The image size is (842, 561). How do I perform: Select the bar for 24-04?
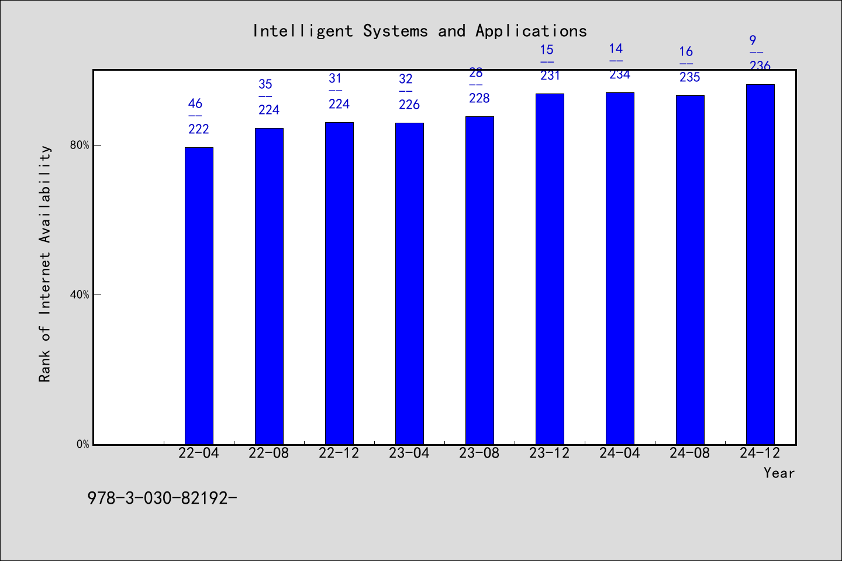(620, 268)
